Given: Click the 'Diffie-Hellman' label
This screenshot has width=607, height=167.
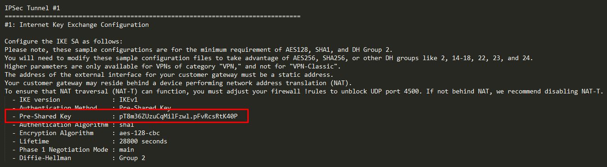Looking at the screenshot, I should pos(45,158).
